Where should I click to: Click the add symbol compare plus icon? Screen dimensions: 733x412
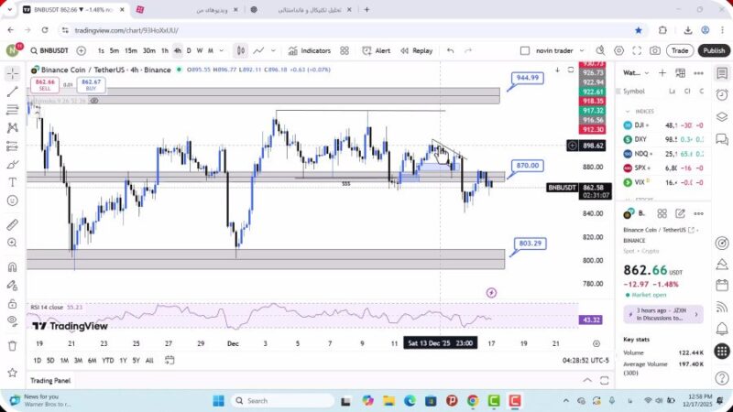tap(82, 51)
